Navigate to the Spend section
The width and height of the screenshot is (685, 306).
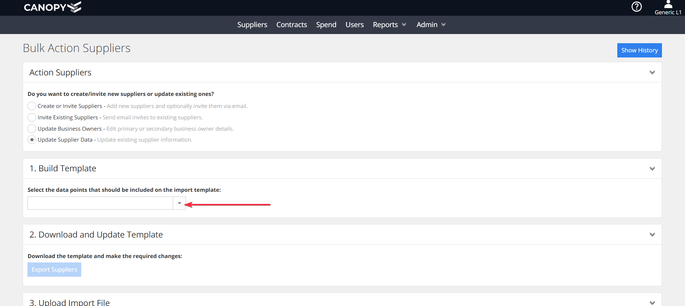(326, 25)
